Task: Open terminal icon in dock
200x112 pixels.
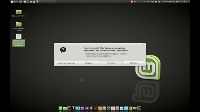Action: (x=69, y=108)
